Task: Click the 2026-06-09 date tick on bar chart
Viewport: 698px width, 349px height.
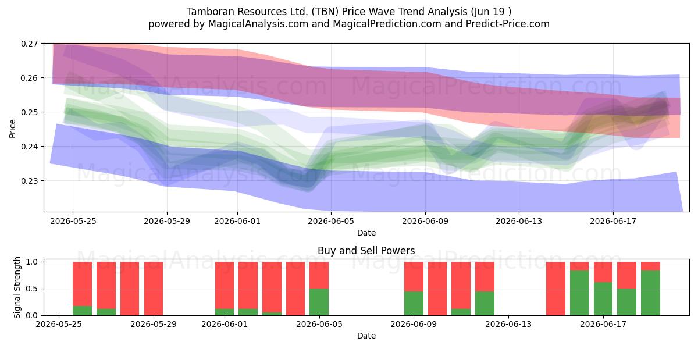Action: [414, 324]
